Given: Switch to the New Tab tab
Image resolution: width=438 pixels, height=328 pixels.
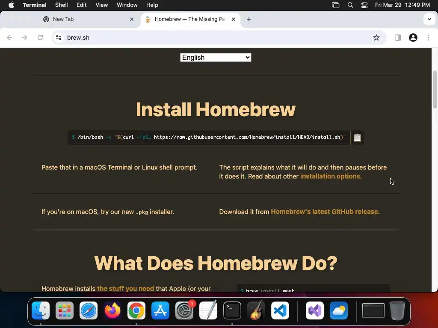Looking at the screenshot, I should coord(88,19).
